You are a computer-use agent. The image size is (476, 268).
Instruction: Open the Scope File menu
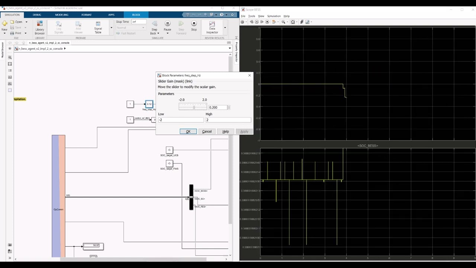tap(243, 16)
